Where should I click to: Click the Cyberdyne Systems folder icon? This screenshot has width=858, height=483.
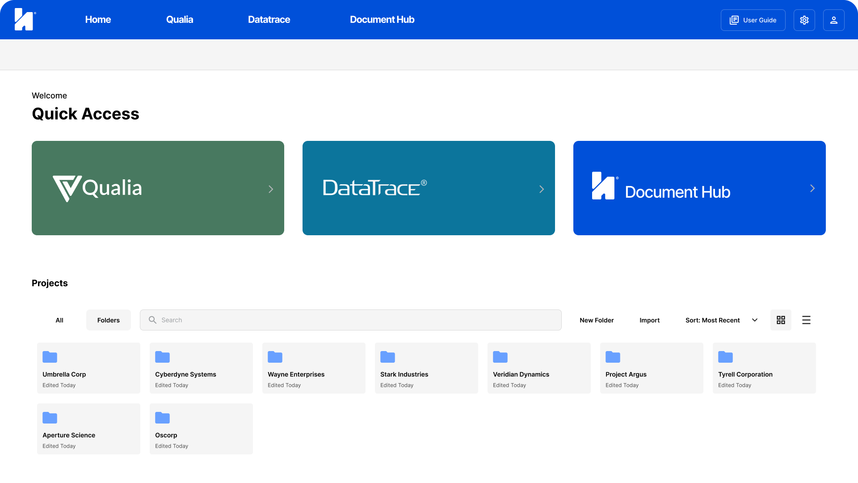coord(162,357)
